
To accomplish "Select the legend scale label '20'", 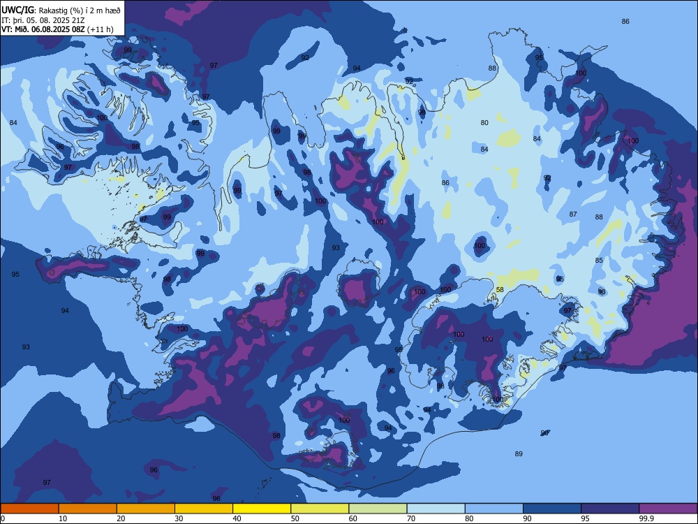I will 121,518.
